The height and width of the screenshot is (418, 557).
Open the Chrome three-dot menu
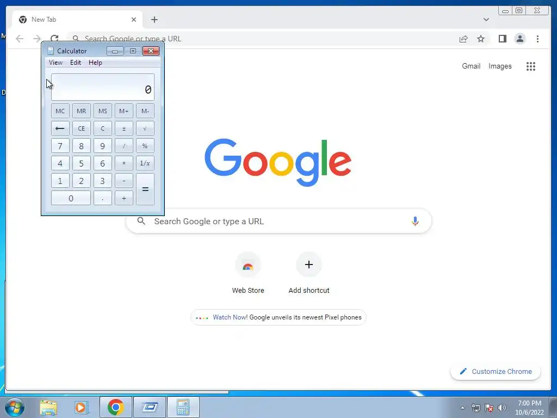pos(537,39)
